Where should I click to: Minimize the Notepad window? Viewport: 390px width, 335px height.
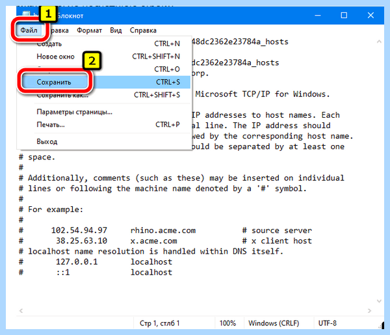coord(318,16)
